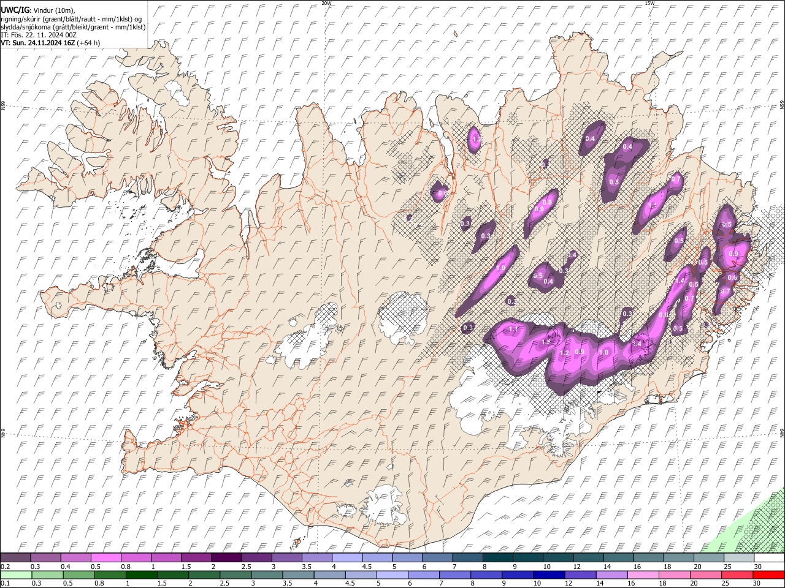Pick the dark magenta 1.5 snow scale swatch
Screen dimensions: 785x588
coord(196,557)
